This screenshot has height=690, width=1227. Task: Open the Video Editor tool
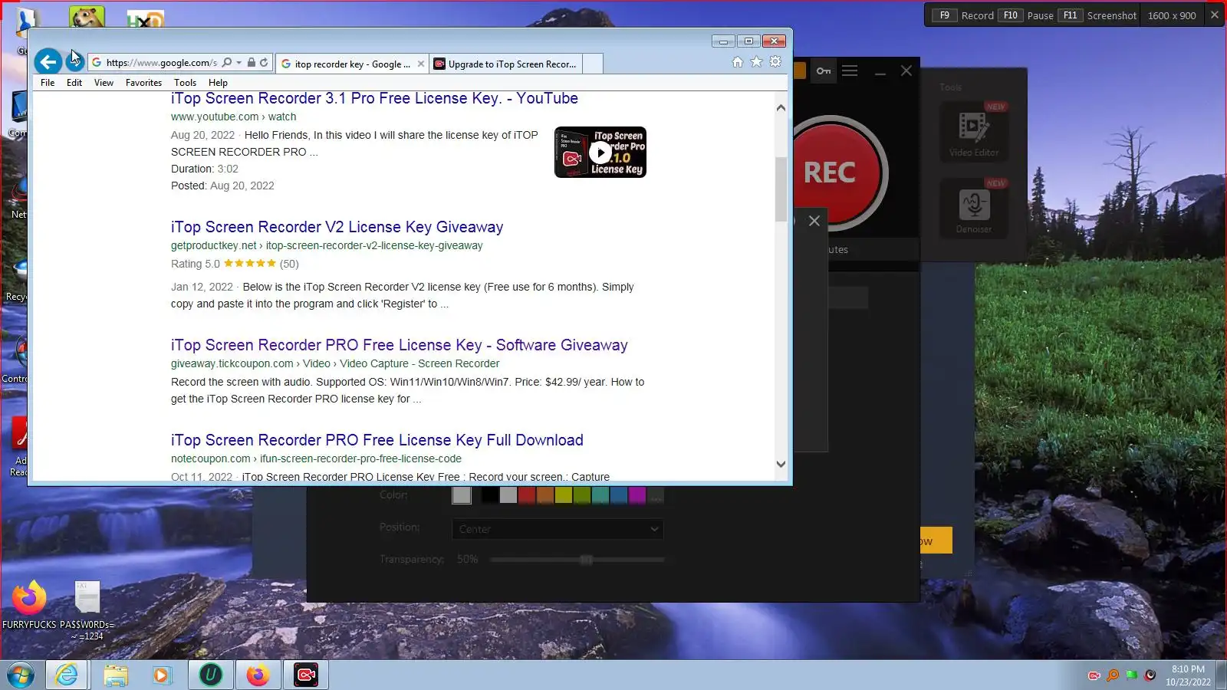[974, 130]
